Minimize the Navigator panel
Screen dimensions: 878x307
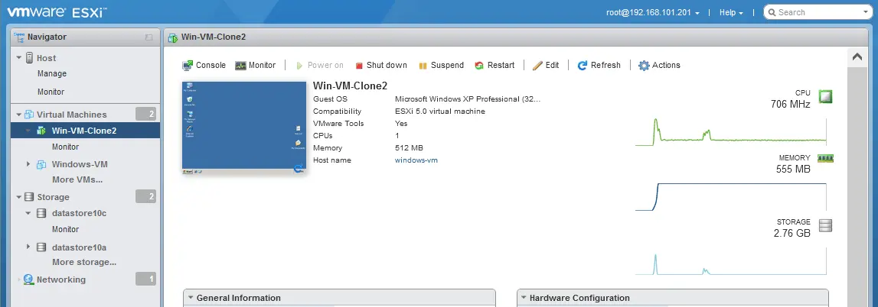click(x=149, y=37)
